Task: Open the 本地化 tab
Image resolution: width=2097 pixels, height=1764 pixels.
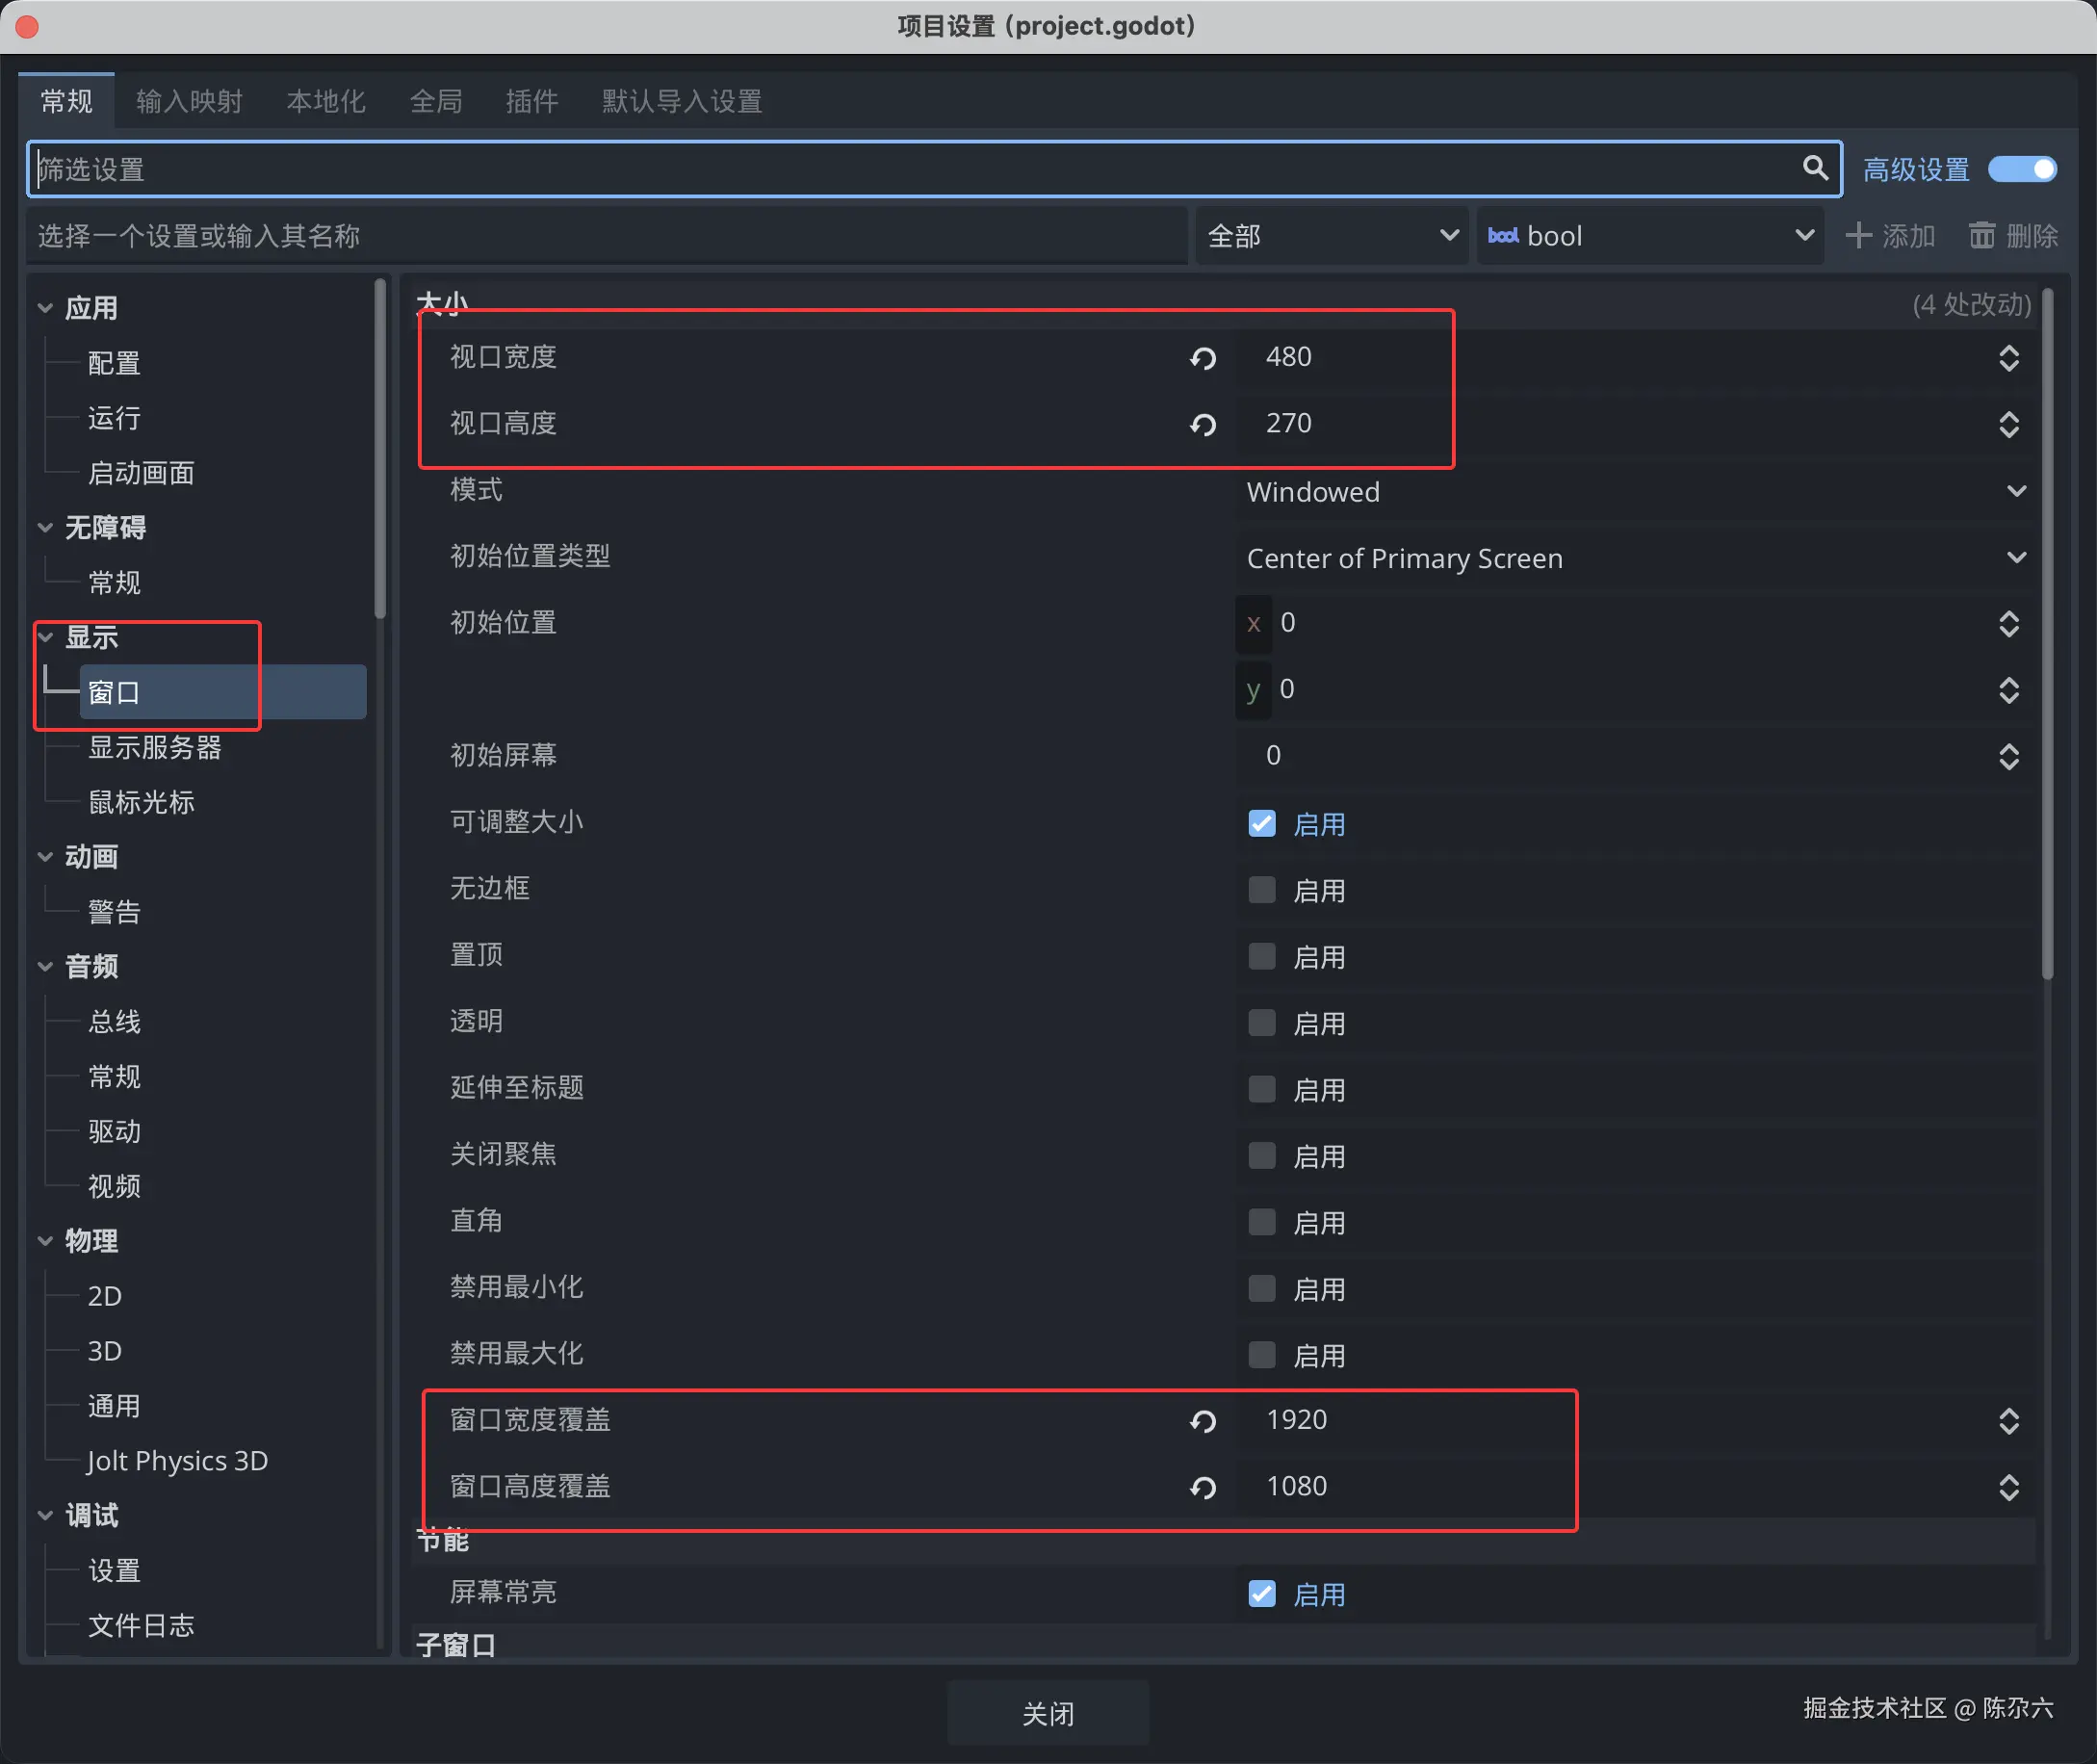Action: [x=326, y=101]
